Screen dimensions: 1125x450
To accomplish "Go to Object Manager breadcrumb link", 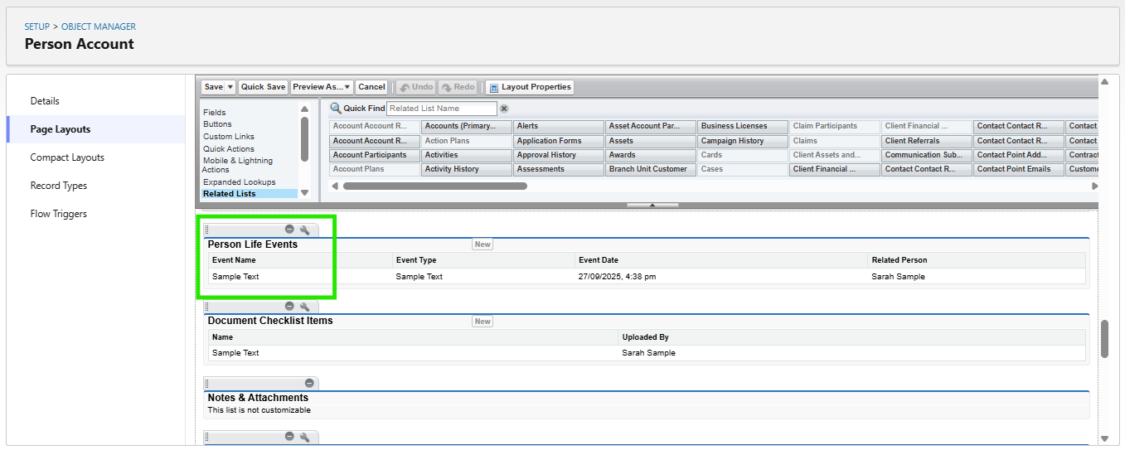I will pos(99,27).
